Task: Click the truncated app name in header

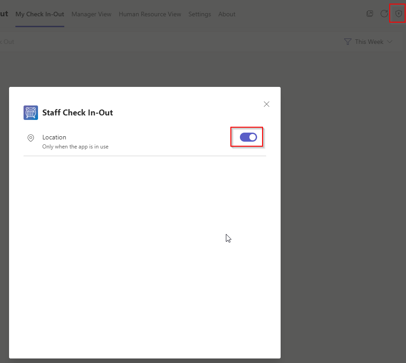Action: [x=4, y=14]
